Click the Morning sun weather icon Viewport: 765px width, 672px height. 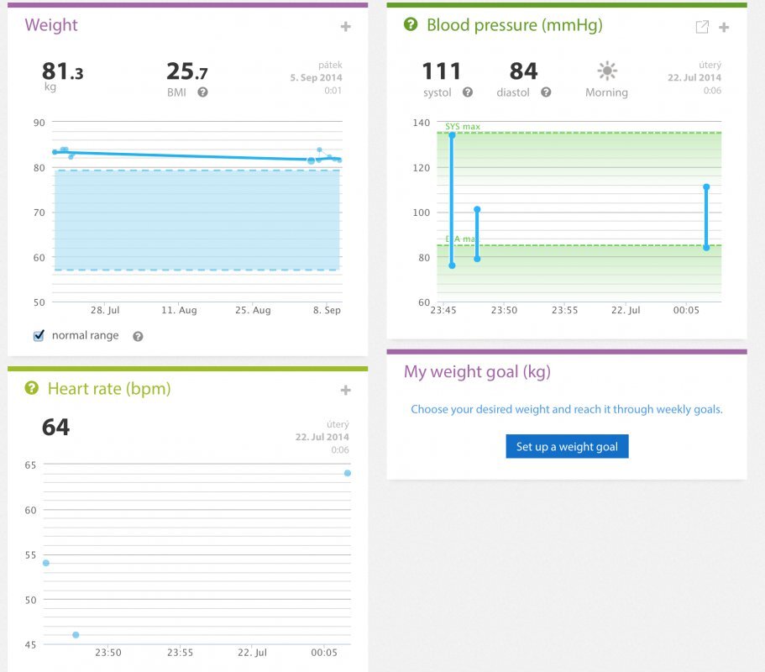[x=606, y=72]
